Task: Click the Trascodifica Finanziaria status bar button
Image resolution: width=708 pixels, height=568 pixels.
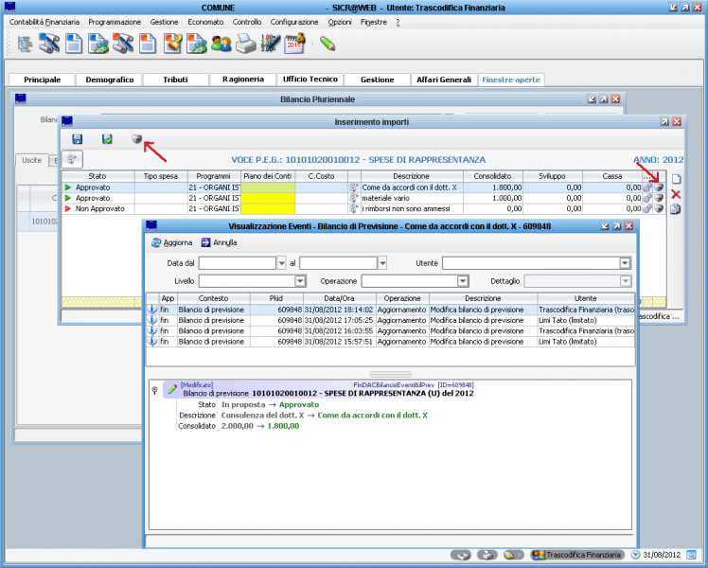Action: click(577, 555)
